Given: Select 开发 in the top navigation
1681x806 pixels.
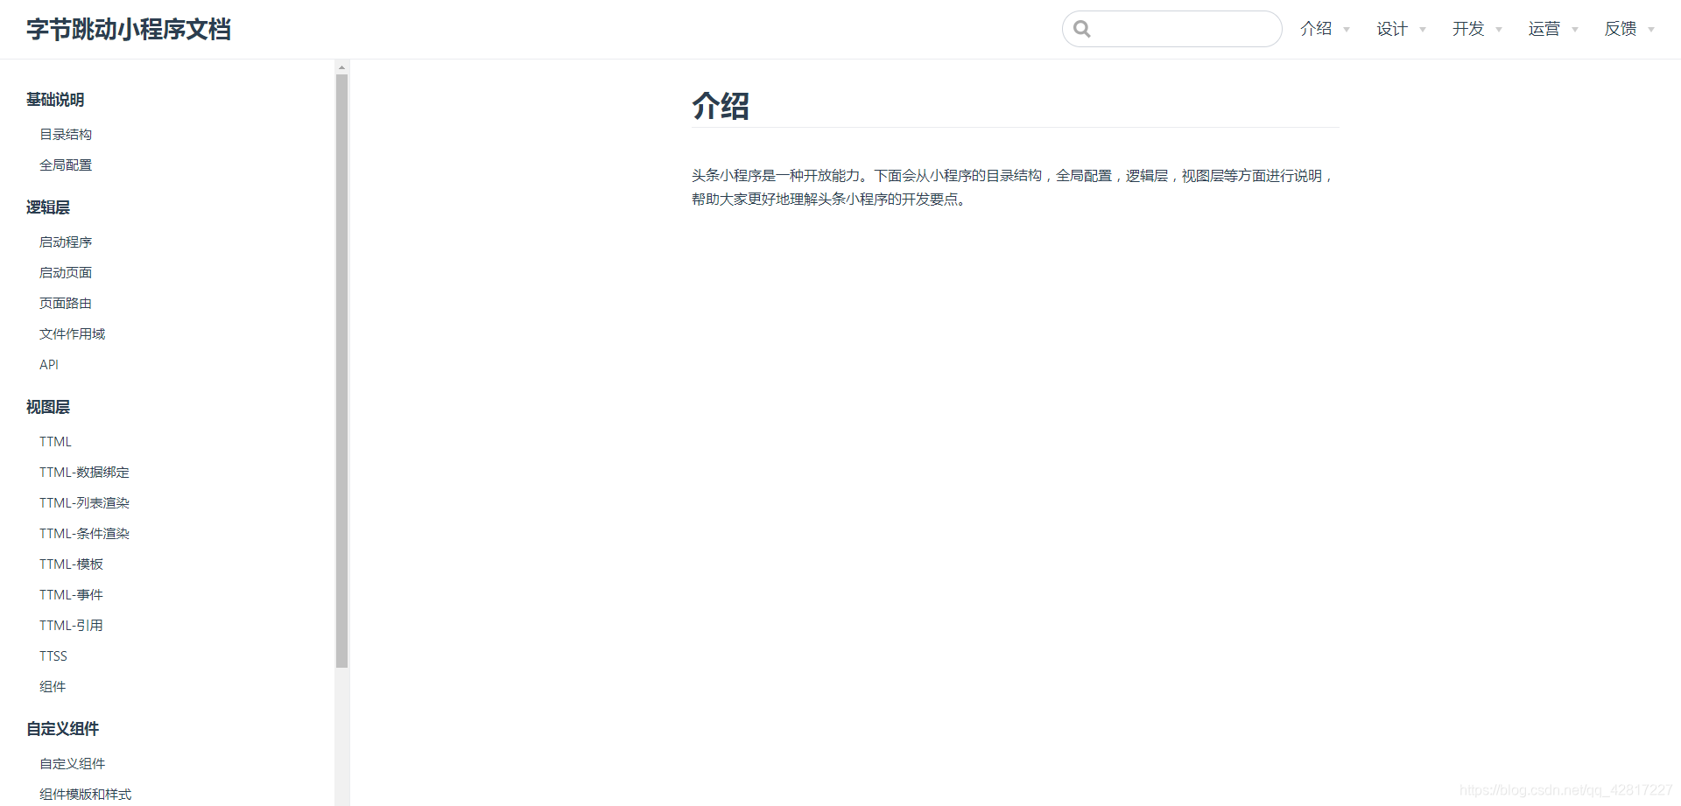Looking at the screenshot, I should 1467,29.
